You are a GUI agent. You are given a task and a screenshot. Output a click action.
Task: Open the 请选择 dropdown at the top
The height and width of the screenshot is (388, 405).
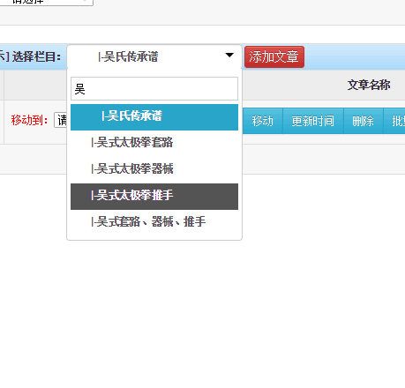[x=47, y=2]
